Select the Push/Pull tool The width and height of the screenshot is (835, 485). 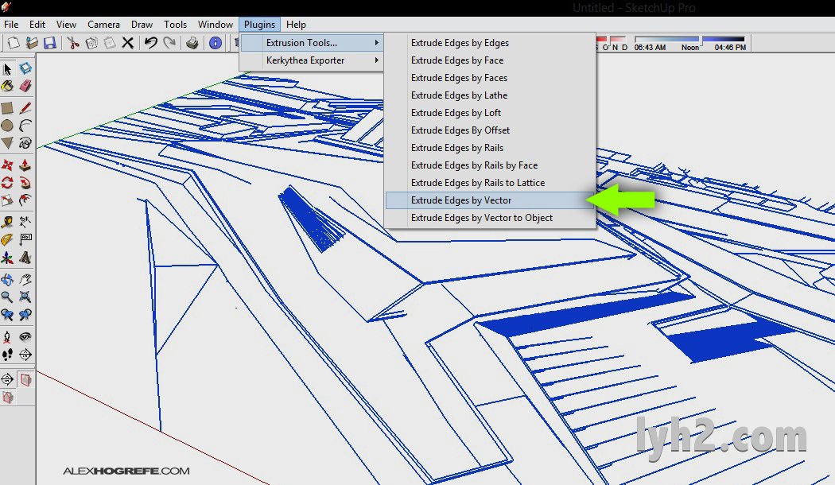pos(25,165)
